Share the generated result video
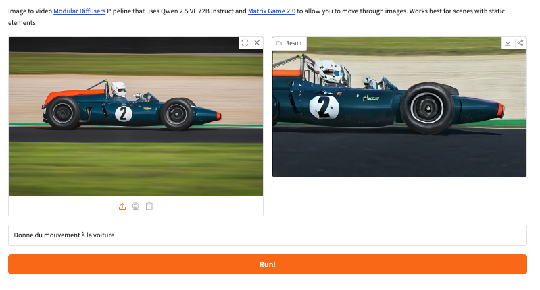The image size is (540, 290). coord(520,43)
